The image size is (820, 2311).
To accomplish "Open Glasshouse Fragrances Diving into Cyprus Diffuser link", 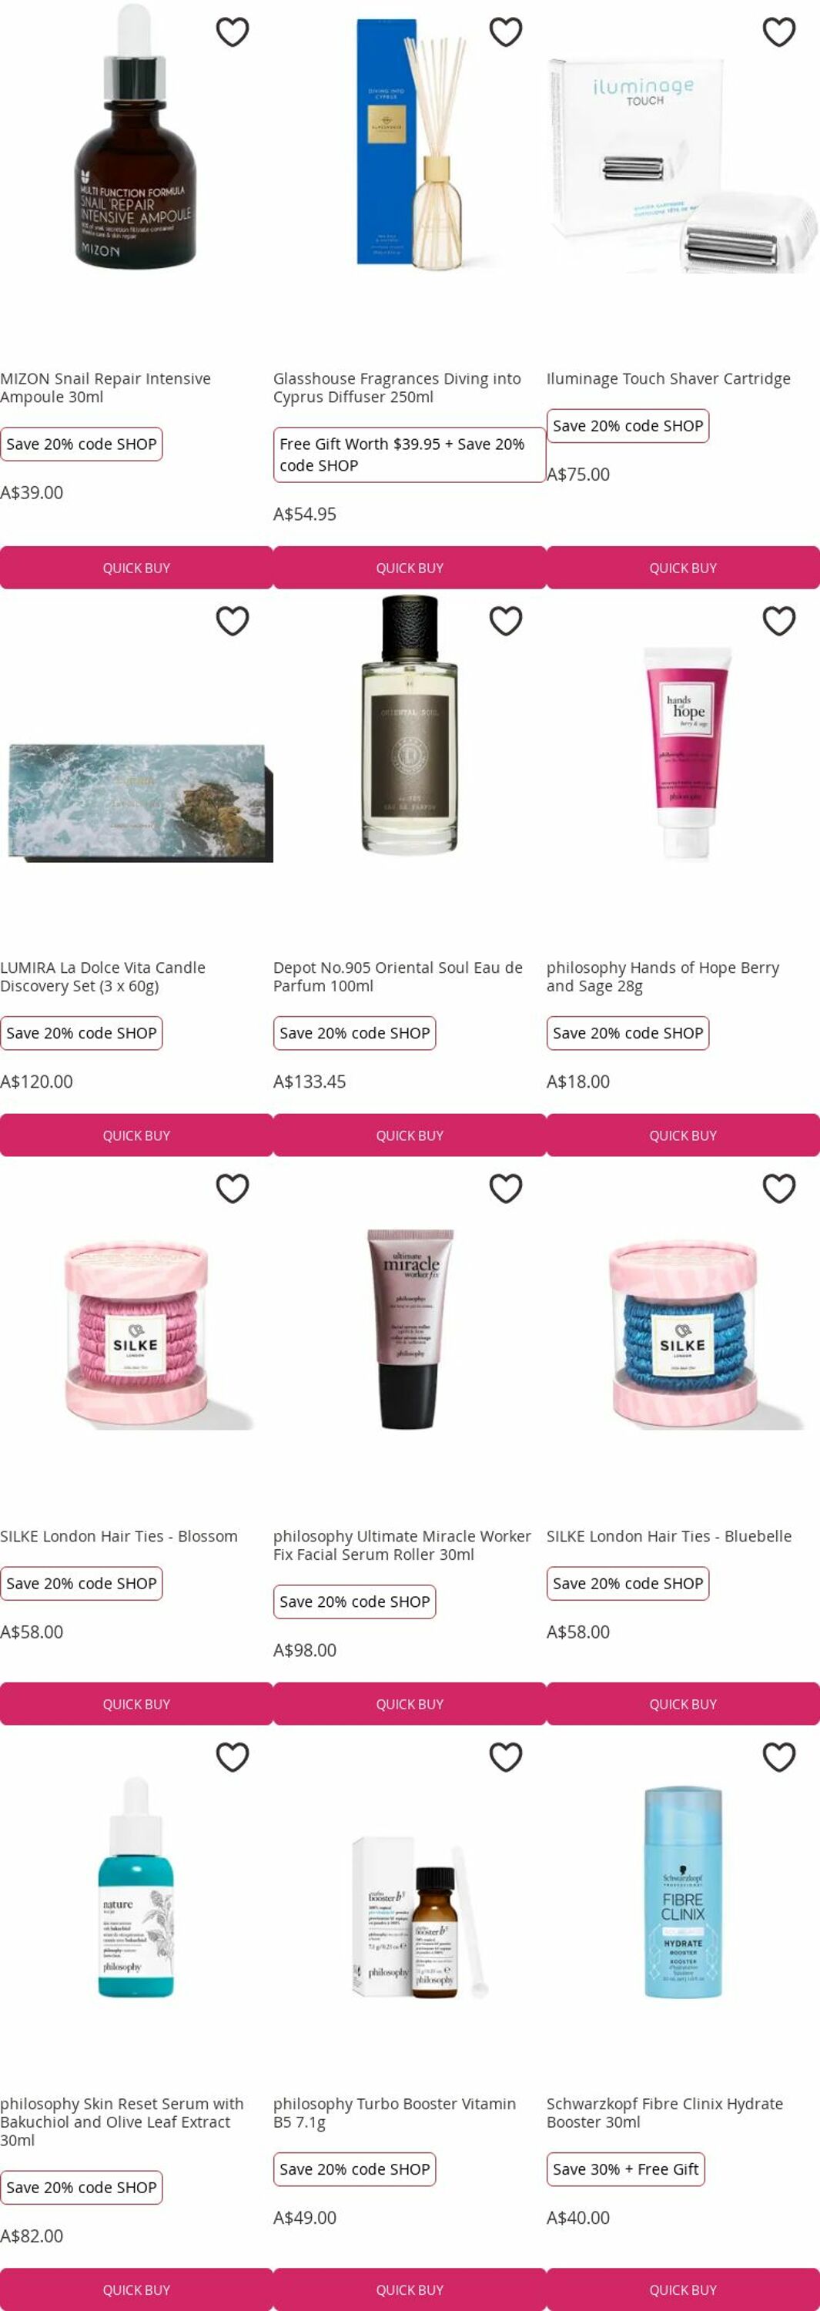I will click(x=397, y=387).
